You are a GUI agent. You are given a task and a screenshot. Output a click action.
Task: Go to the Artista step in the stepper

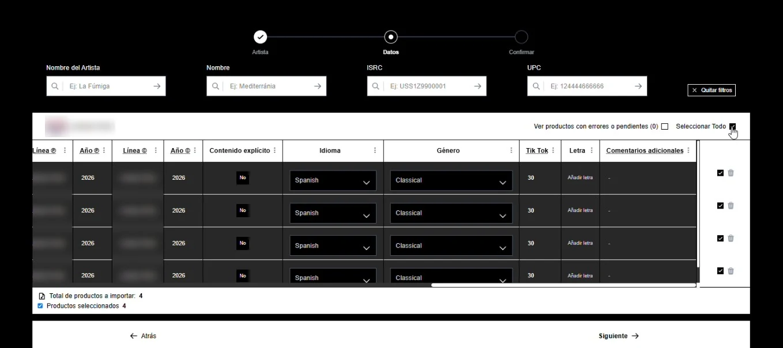[261, 37]
